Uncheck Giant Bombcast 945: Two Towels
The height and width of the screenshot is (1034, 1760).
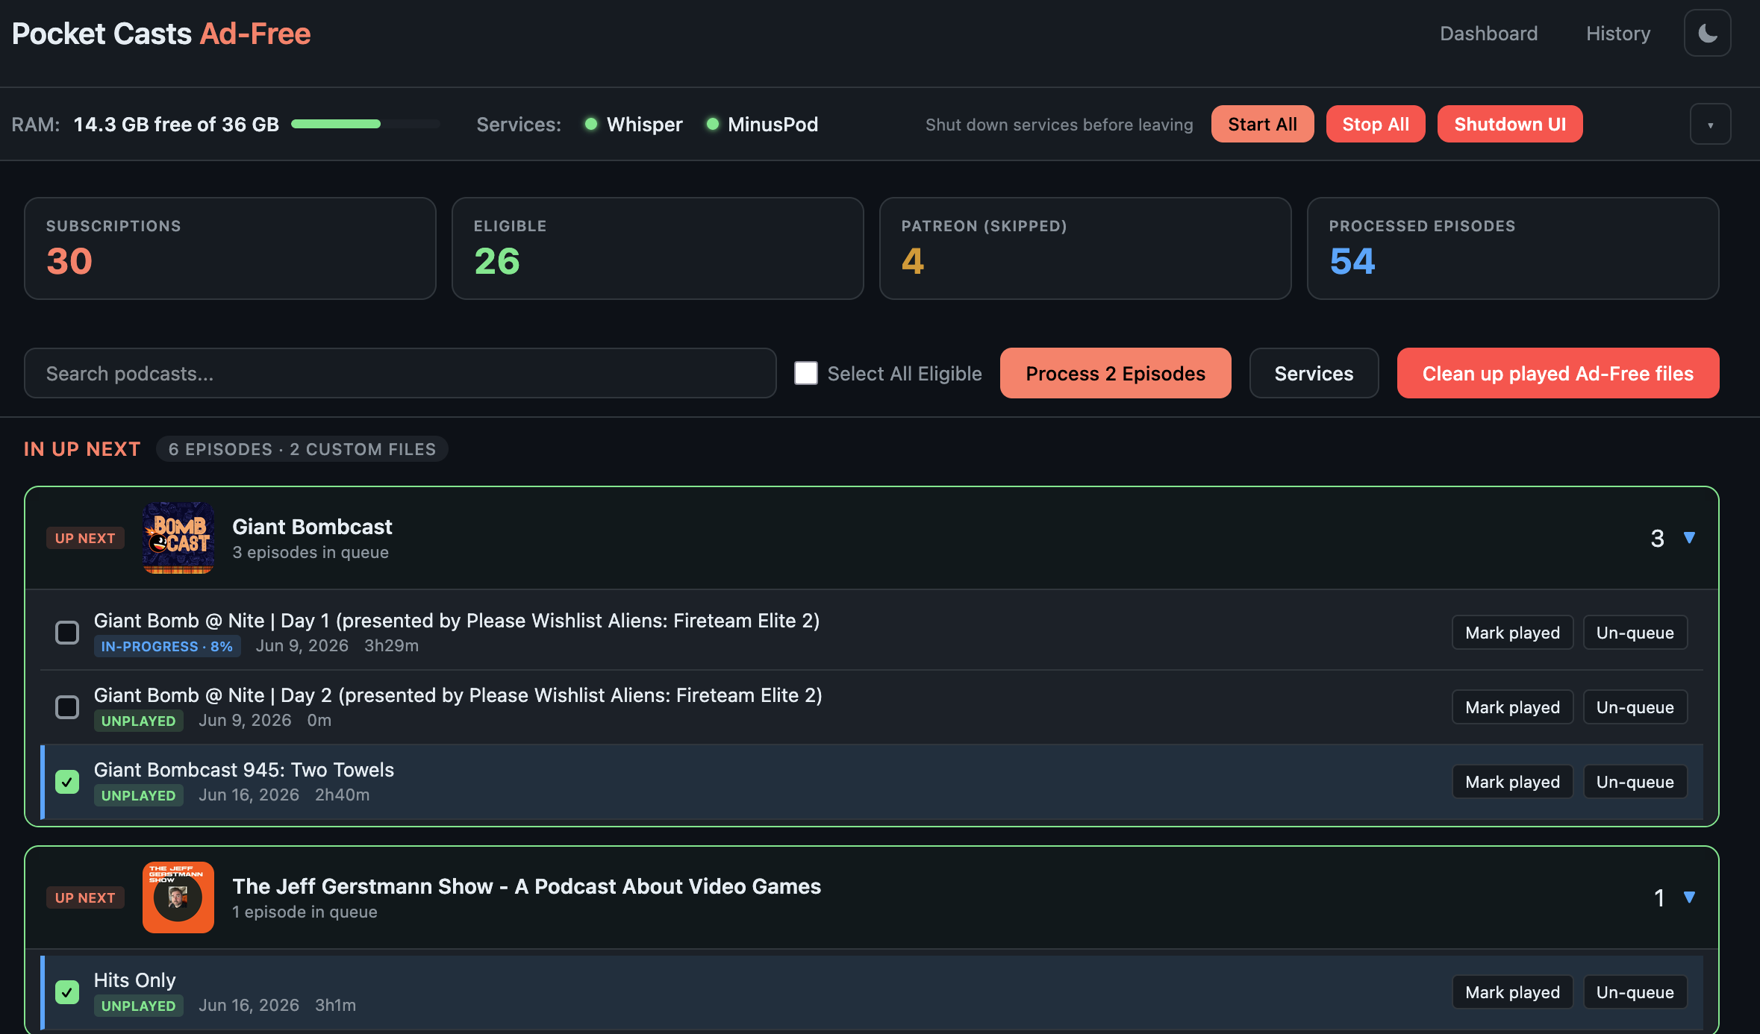[x=67, y=782]
